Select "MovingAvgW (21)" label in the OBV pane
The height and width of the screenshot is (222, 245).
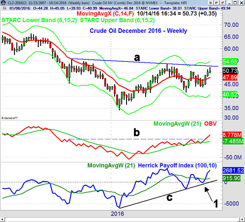[x=177, y=124]
